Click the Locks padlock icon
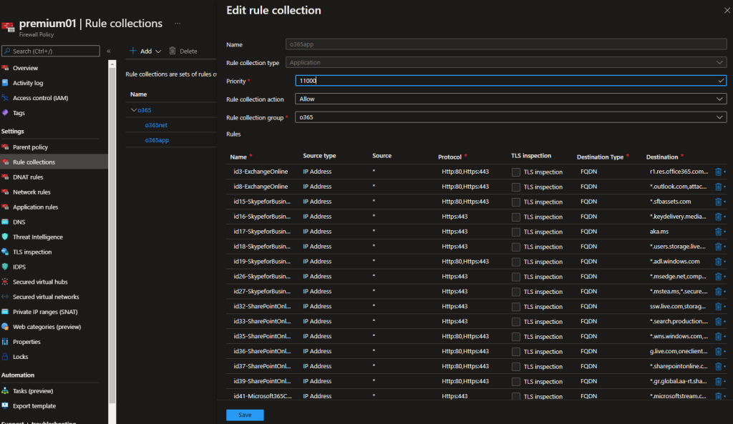The height and width of the screenshot is (424, 733). pos(6,357)
